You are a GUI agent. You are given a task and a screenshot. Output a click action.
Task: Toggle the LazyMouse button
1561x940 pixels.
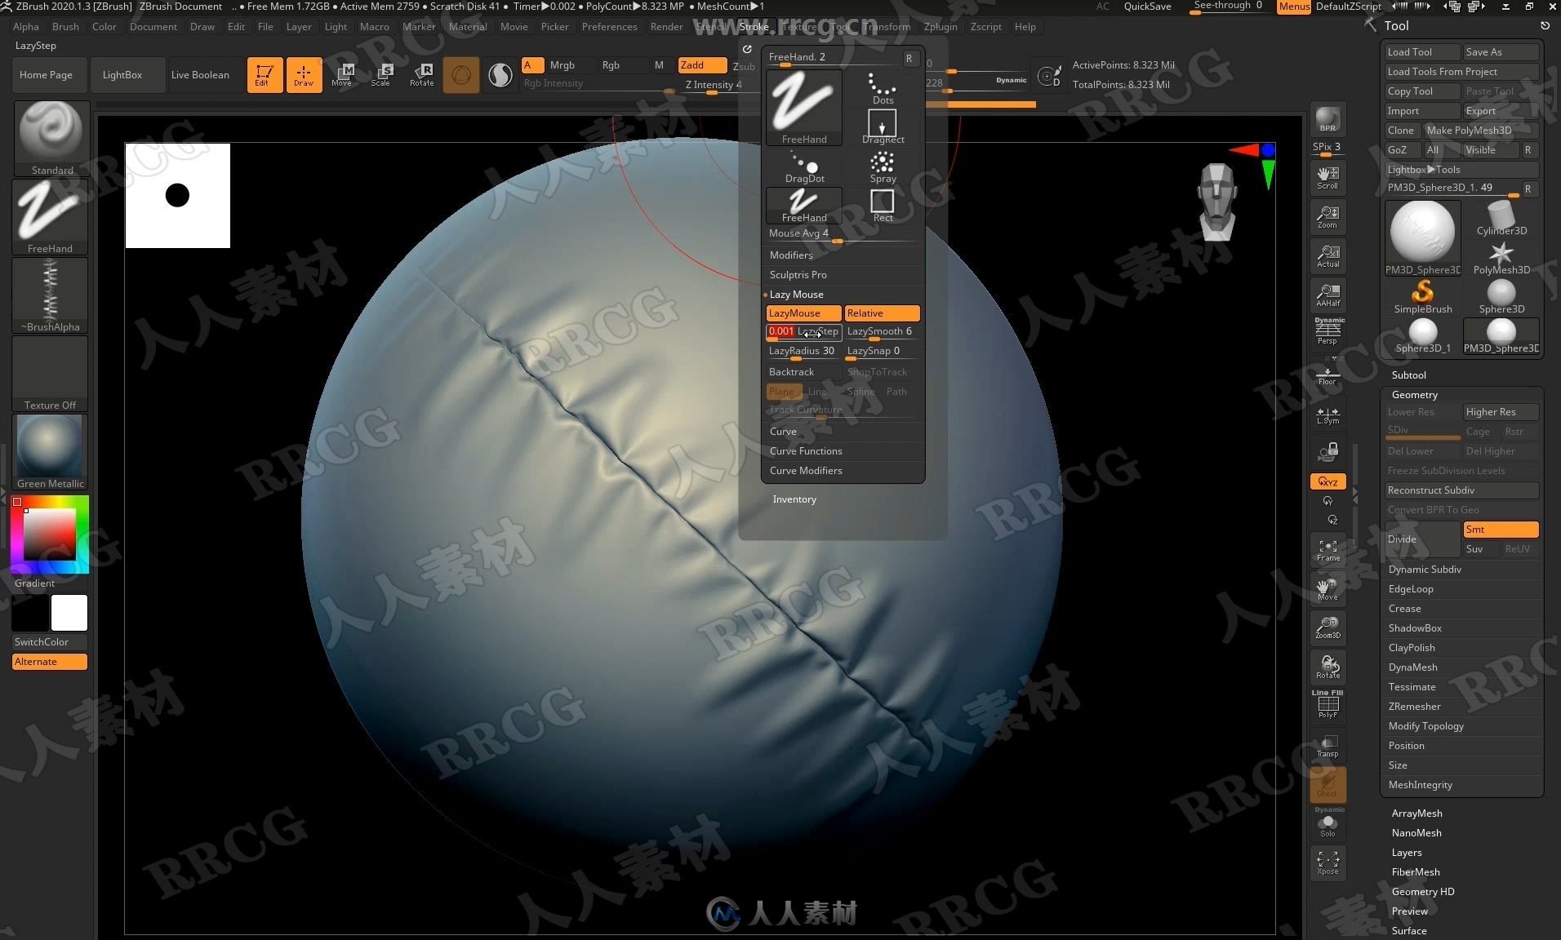click(x=803, y=313)
